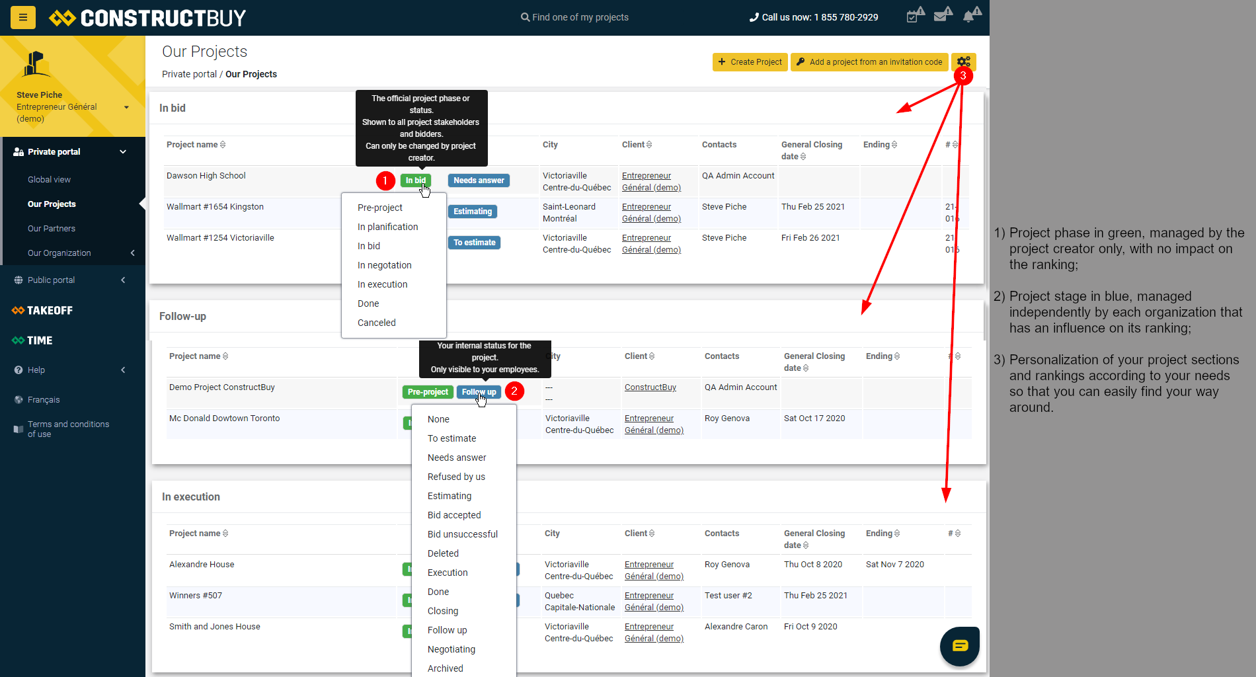Open the Entrepreneur Général (demo) client link
This screenshot has width=1256, height=677.
[650, 181]
